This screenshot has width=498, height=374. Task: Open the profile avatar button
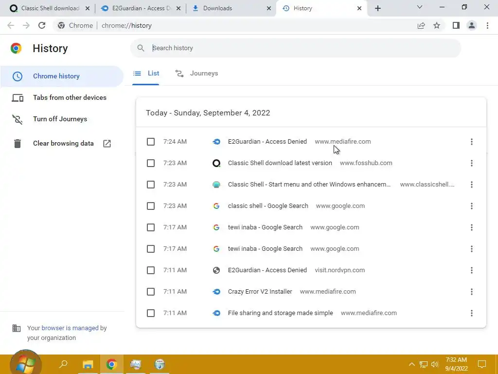(472, 25)
